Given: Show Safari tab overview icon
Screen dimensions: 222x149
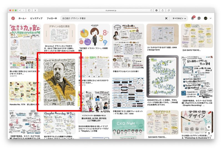Looking at the screenshot, I should tap(169, 10).
